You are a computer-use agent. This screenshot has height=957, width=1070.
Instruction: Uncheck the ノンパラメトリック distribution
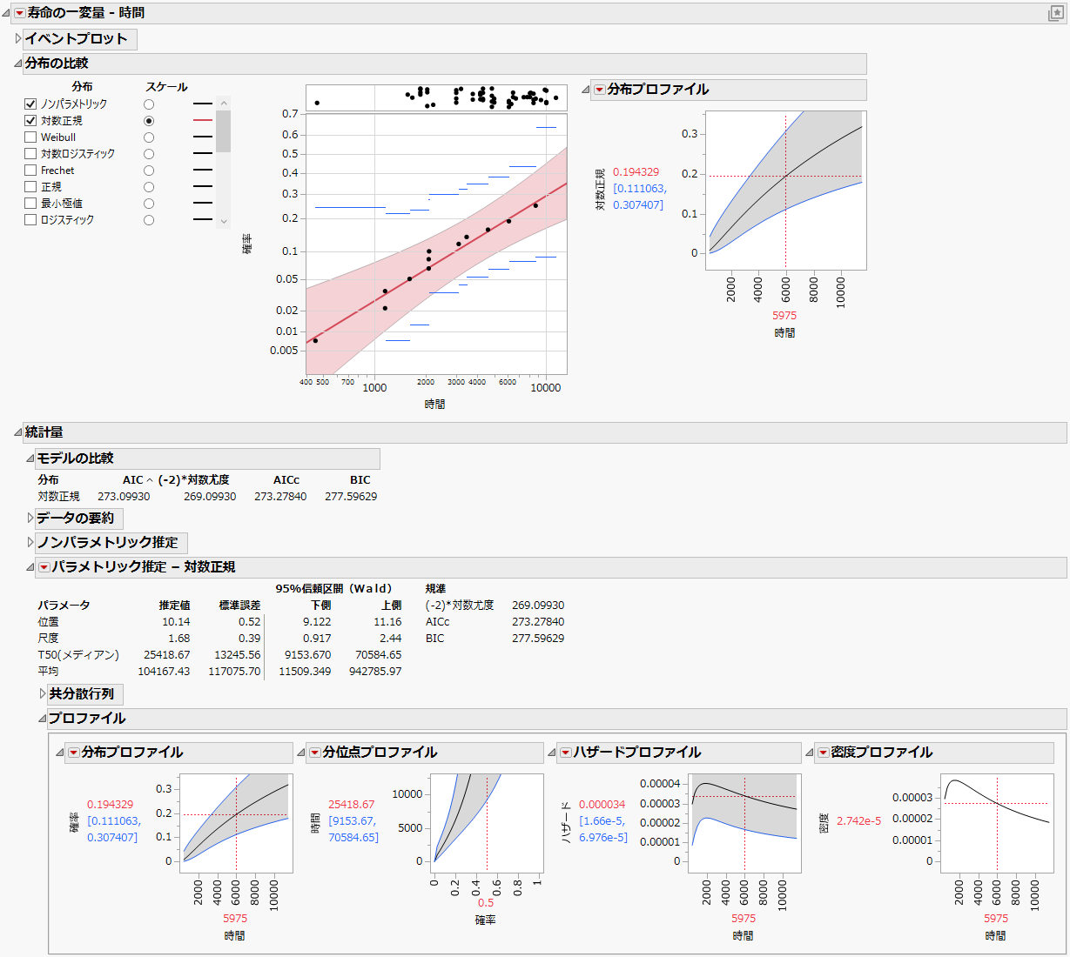29,104
